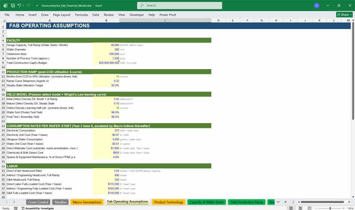The image size is (355, 210).
Task: Click the macro recording icon in status bar
Action: (16, 208)
